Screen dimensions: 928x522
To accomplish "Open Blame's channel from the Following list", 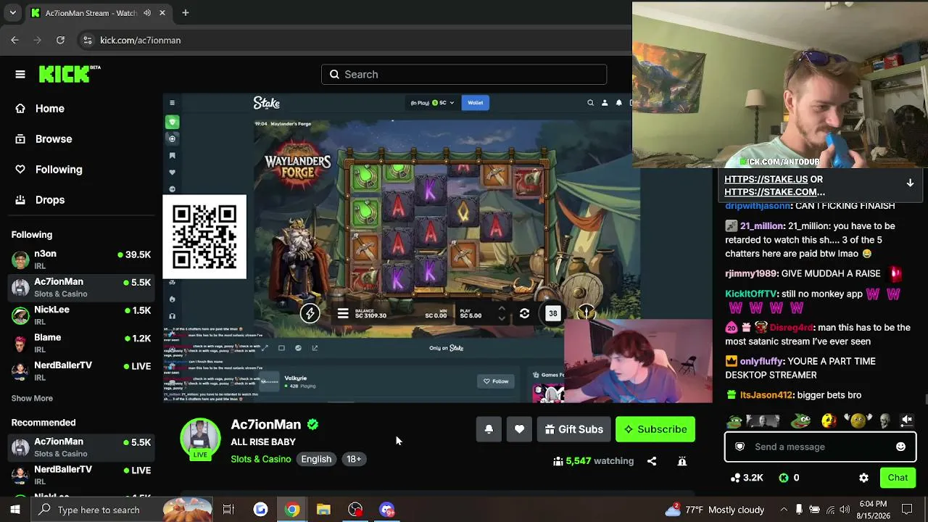I will click(x=81, y=343).
